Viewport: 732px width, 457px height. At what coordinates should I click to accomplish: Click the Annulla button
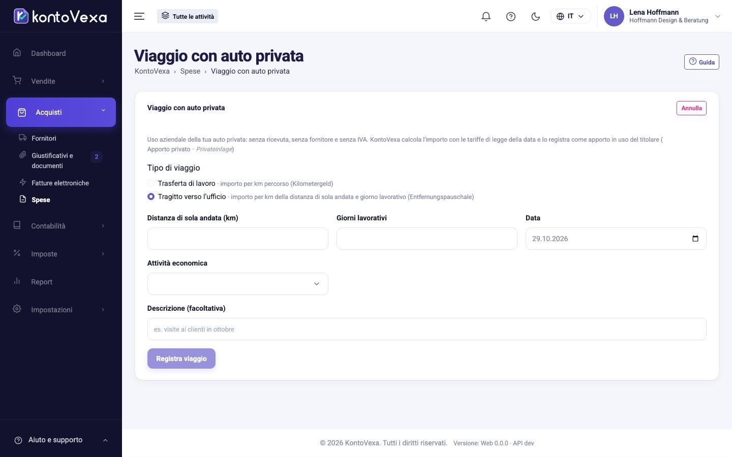click(x=691, y=108)
